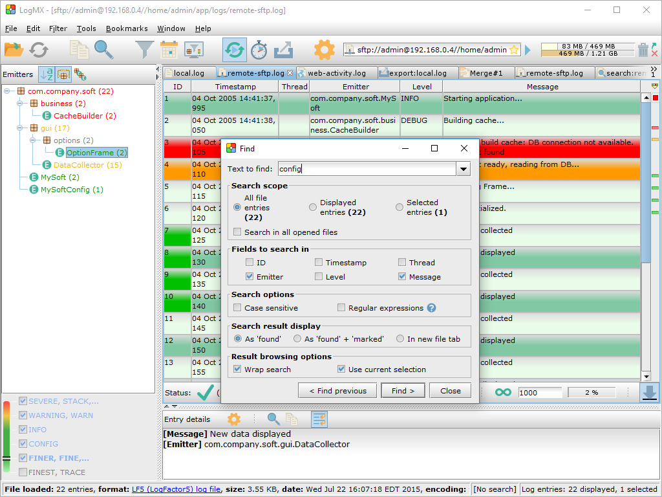Switch to the local.log tab

click(188, 73)
